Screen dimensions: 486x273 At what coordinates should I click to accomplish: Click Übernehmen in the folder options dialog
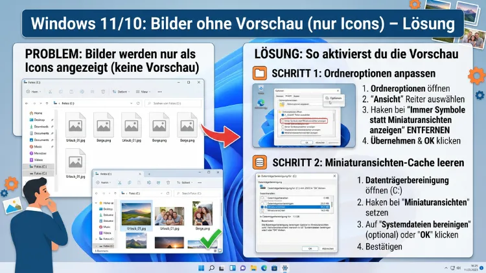[333, 143]
